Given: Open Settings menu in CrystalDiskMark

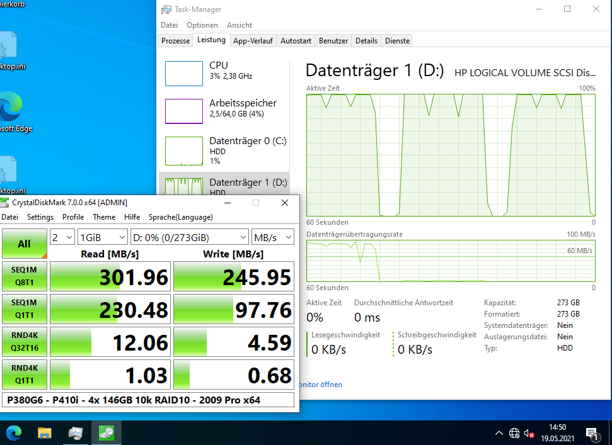Looking at the screenshot, I should (x=40, y=217).
